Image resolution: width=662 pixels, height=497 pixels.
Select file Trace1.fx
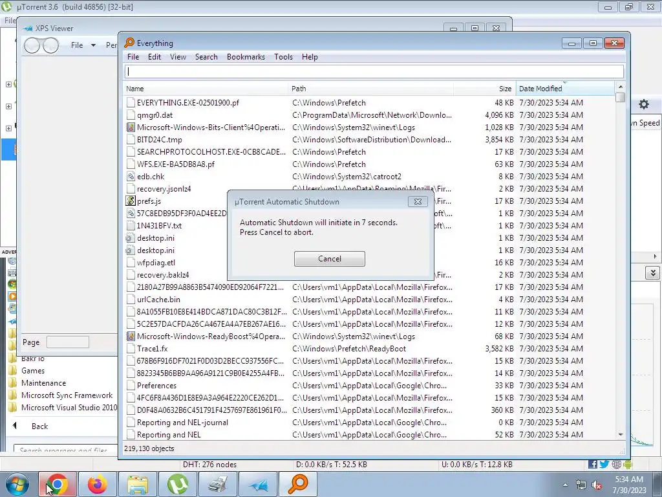tap(152, 349)
